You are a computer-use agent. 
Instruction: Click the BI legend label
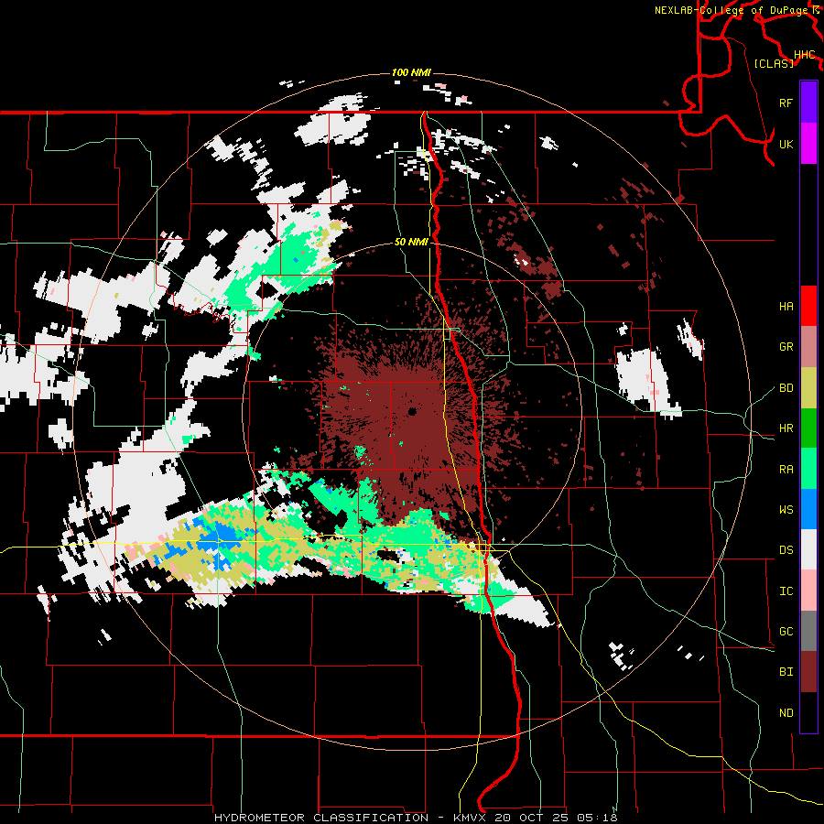(786, 672)
